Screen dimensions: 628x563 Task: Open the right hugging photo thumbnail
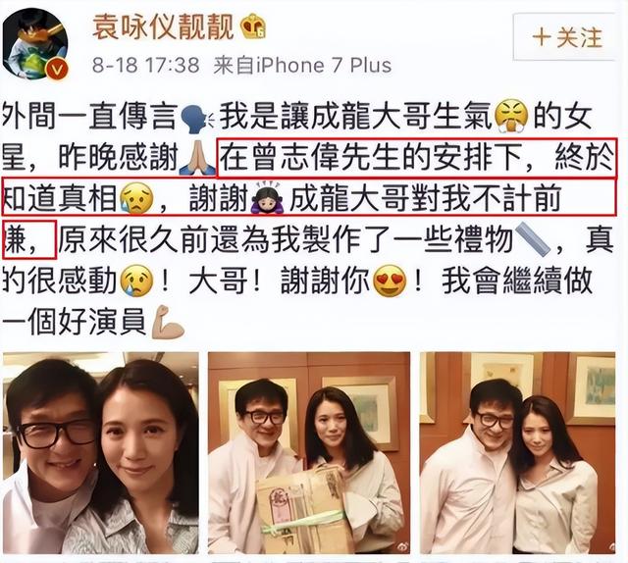[517, 453]
